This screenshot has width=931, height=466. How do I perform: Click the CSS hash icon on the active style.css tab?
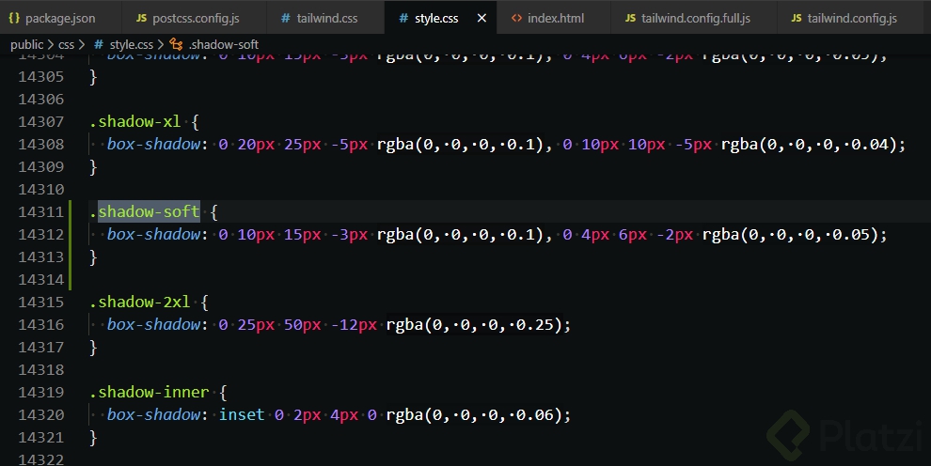coord(403,18)
